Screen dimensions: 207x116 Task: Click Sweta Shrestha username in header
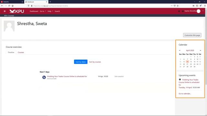(190, 11)
